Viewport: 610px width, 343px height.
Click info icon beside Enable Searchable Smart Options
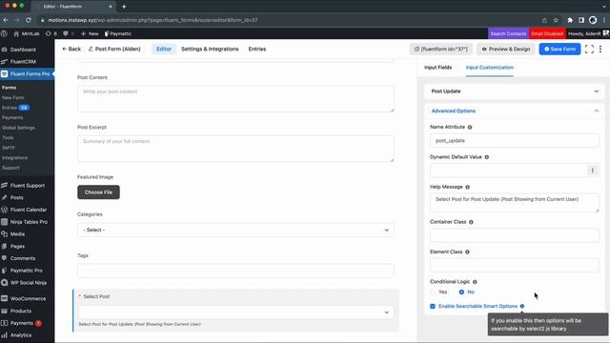point(522,307)
